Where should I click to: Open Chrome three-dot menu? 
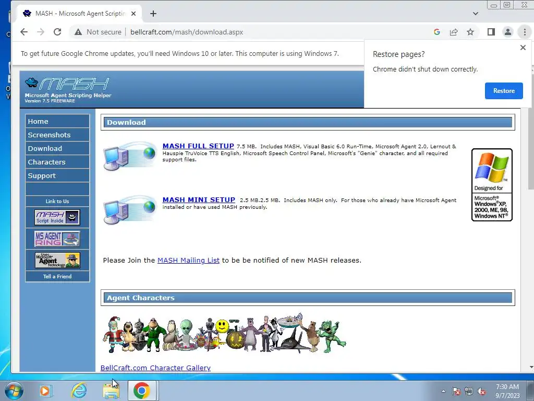[525, 32]
